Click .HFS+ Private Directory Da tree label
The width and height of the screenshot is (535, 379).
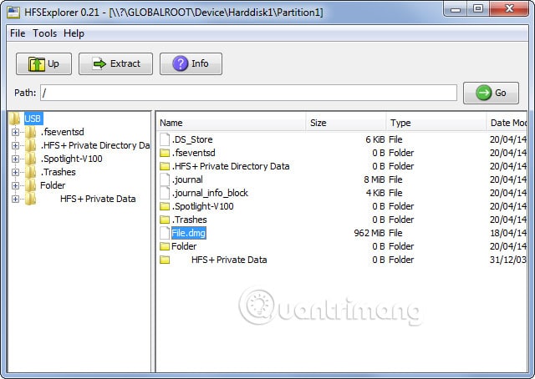point(95,145)
